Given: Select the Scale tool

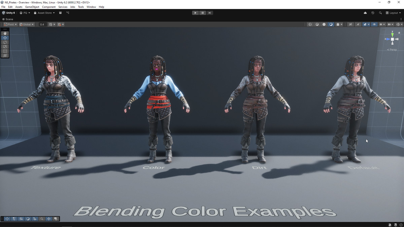Looking at the screenshot, I should 5,46.
